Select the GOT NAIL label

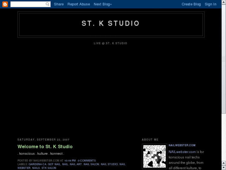54,164
